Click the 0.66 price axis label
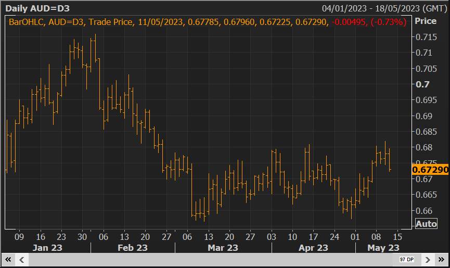The height and width of the screenshot is (268, 450). coord(424,211)
